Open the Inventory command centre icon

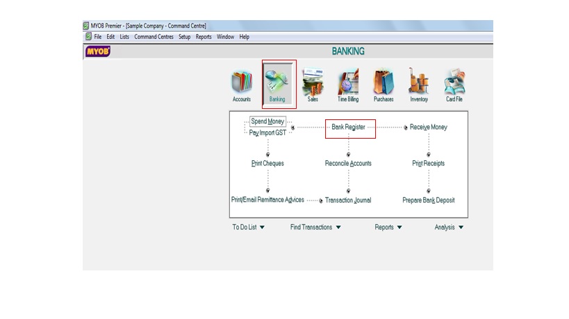click(419, 85)
